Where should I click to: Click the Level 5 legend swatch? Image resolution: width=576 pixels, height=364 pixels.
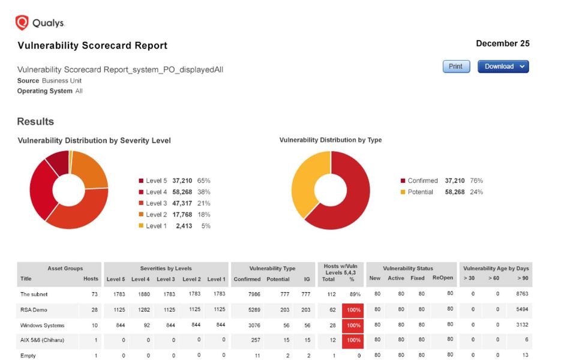pos(141,181)
